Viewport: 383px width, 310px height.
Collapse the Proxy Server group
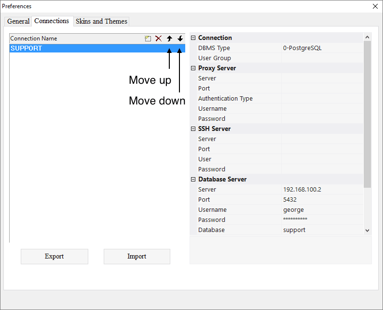coord(193,68)
